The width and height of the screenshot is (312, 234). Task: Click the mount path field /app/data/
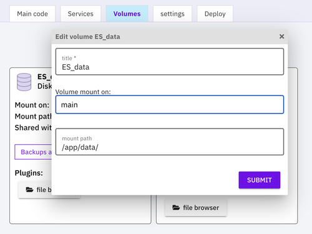[170, 142]
